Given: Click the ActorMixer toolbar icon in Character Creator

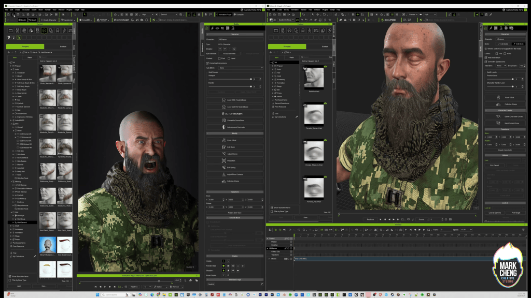Looking at the screenshot, I should click(121, 20).
